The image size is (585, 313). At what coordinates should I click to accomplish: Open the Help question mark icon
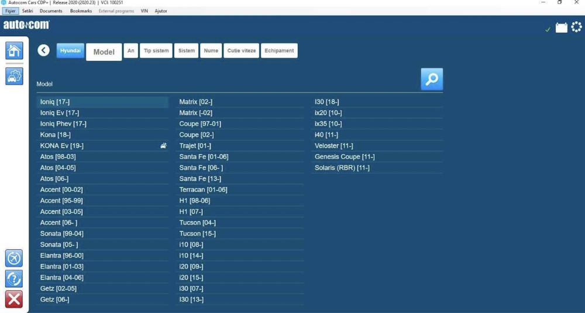coord(14,278)
